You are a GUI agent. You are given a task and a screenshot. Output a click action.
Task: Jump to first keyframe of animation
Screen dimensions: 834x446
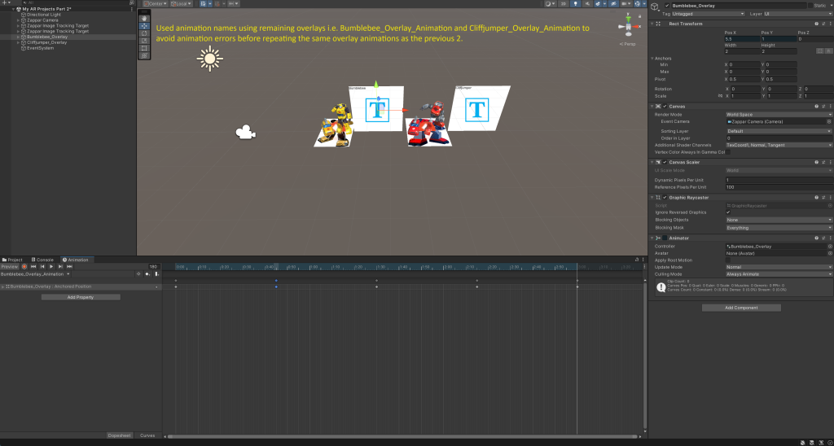(33, 266)
